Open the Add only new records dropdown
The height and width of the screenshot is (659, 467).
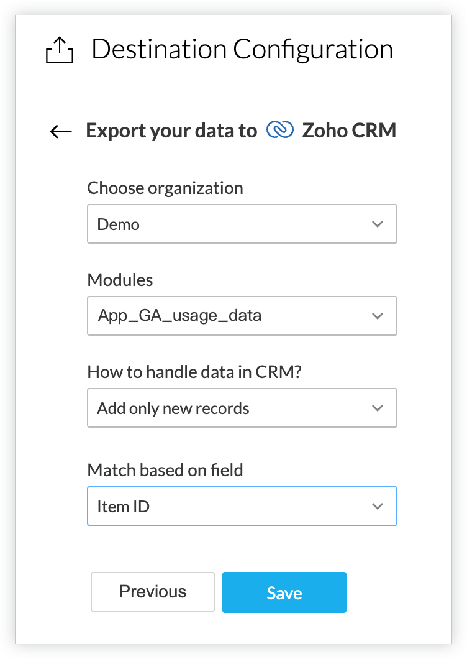(x=242, y=408)
